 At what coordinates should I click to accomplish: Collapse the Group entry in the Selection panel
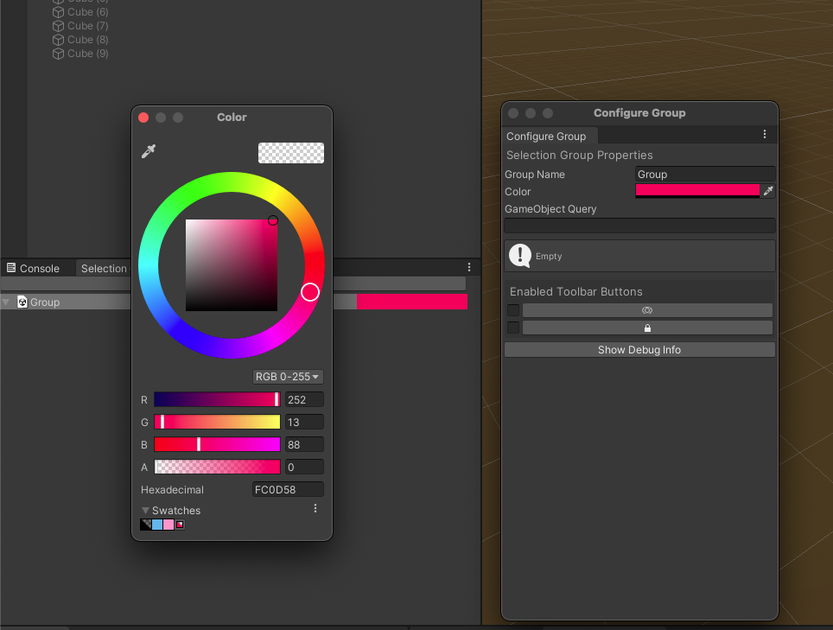pyautogui.click(x=6, y=302)
